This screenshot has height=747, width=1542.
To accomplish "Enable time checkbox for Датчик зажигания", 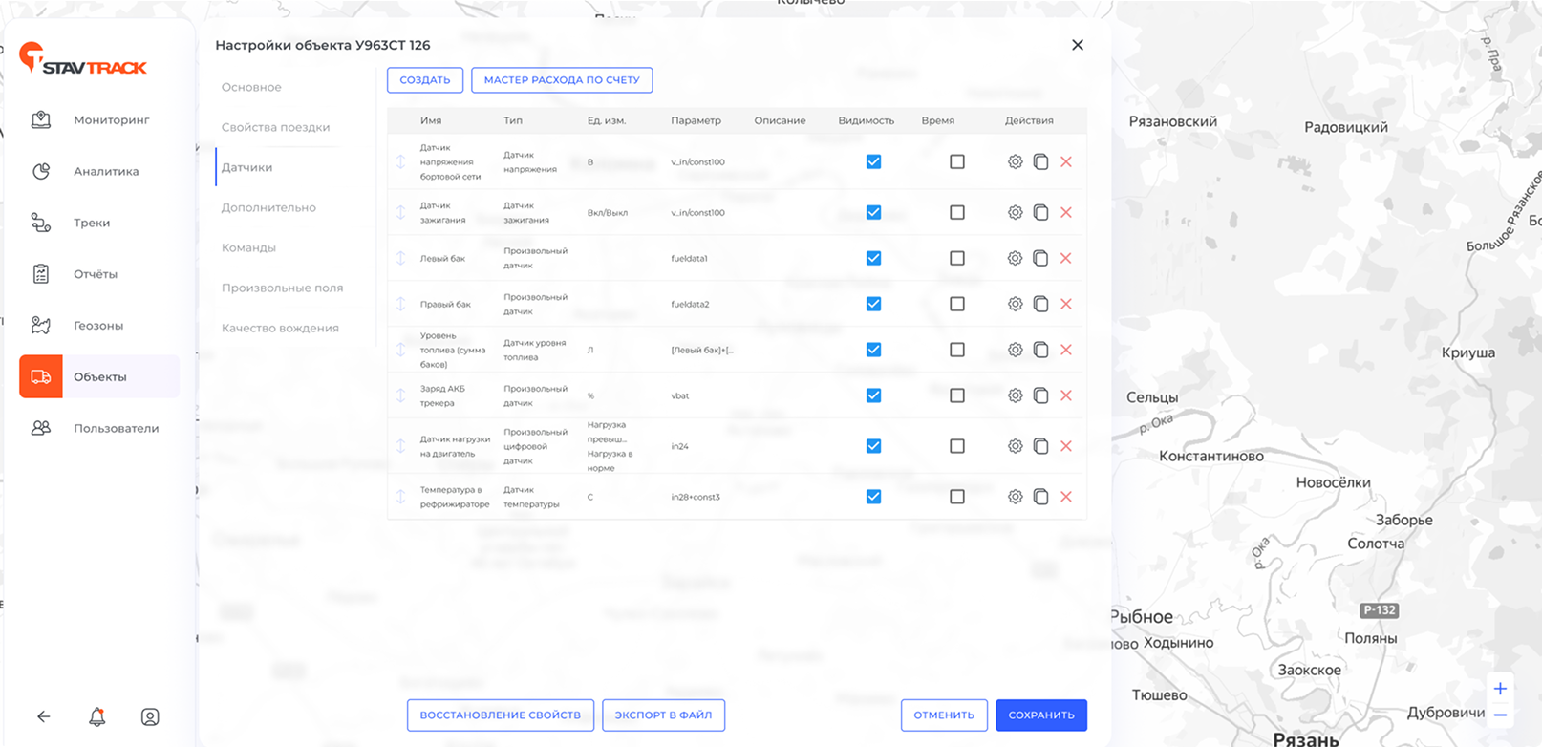I will click(956, 212).
